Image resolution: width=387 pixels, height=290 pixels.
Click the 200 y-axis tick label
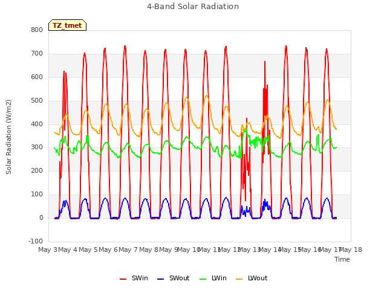point(37,170)
